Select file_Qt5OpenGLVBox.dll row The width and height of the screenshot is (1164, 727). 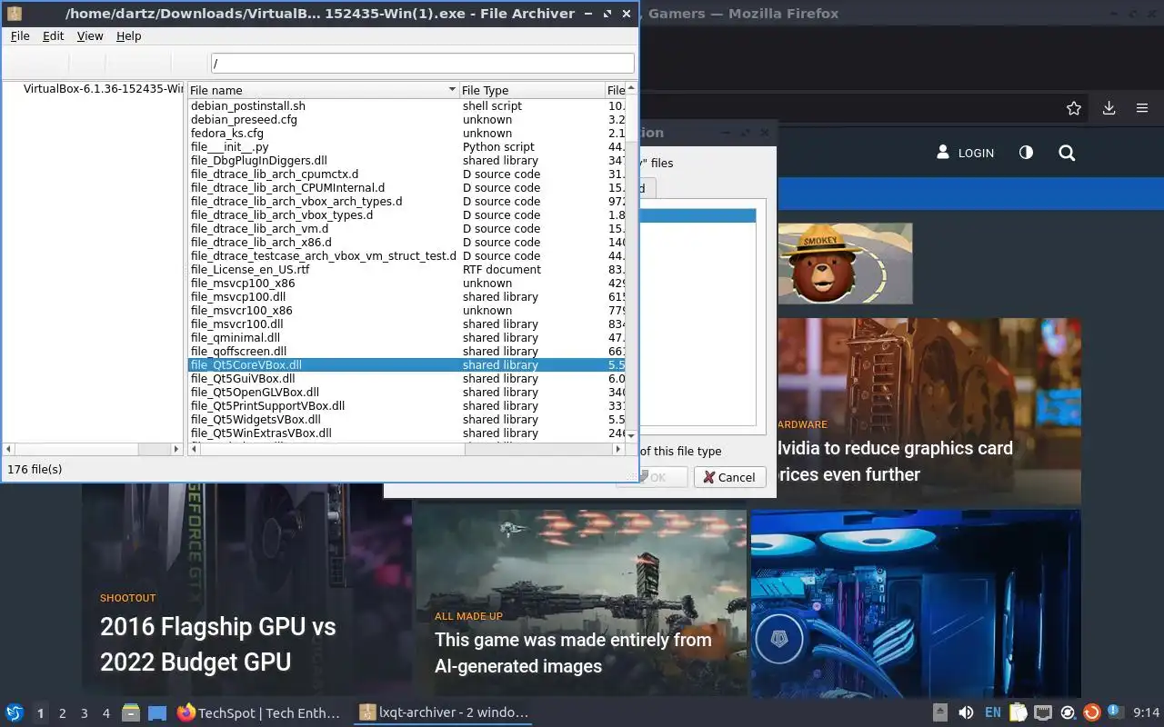coord(406,393)
